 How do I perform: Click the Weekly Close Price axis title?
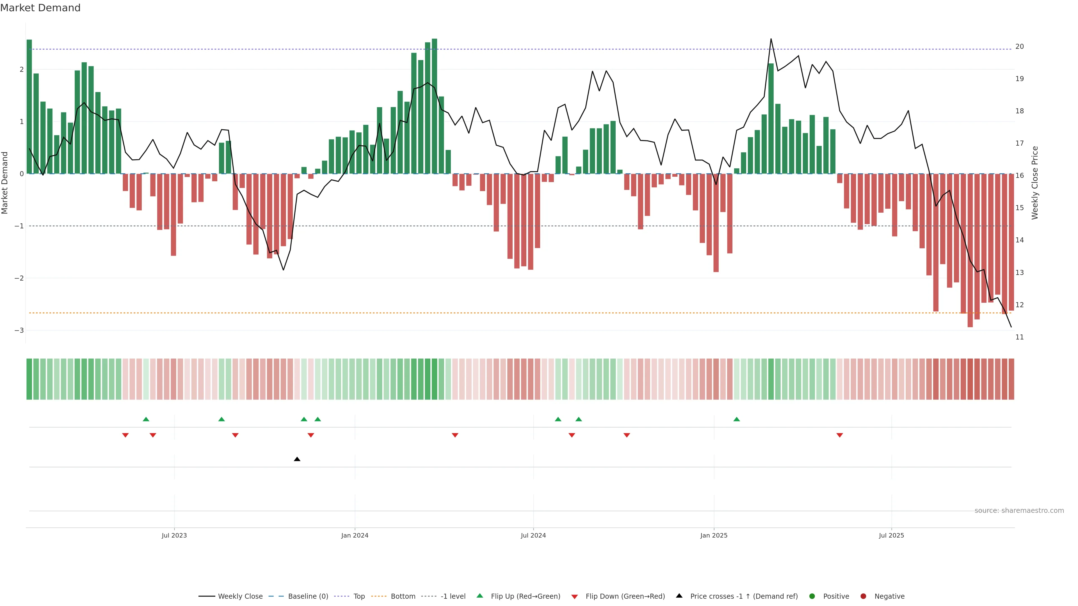[1035, 183]
